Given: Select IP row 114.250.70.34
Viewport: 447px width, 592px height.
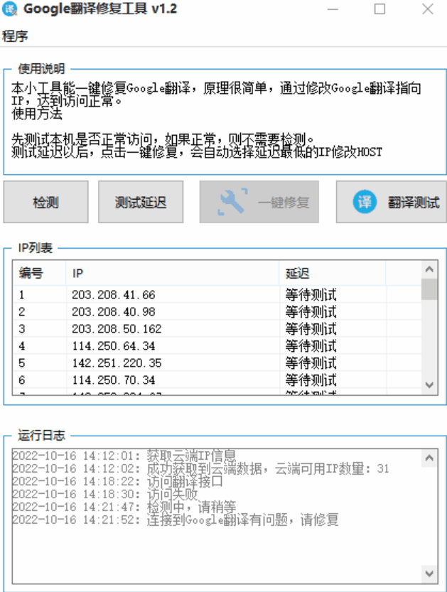Looking at the screenshot, I should click(x=217, y=380).
